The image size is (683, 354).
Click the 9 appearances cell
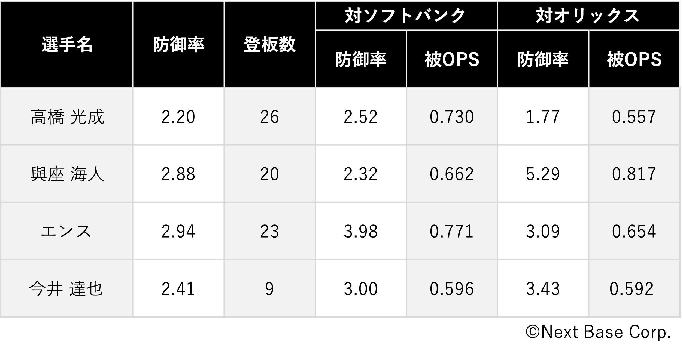[x=269, y=288]
